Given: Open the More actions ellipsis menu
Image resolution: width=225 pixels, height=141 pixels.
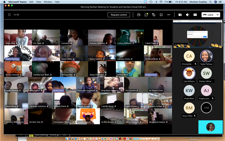Looking at the screenshot, I should point(169,15).
